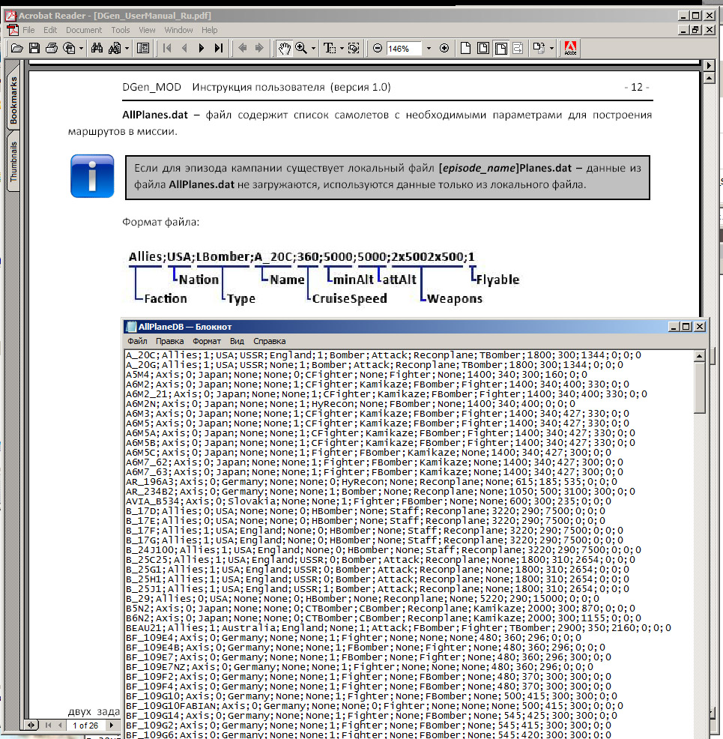Open the Document menu
The height and width of the screenshot is (739, 723).
pos(84,30)
